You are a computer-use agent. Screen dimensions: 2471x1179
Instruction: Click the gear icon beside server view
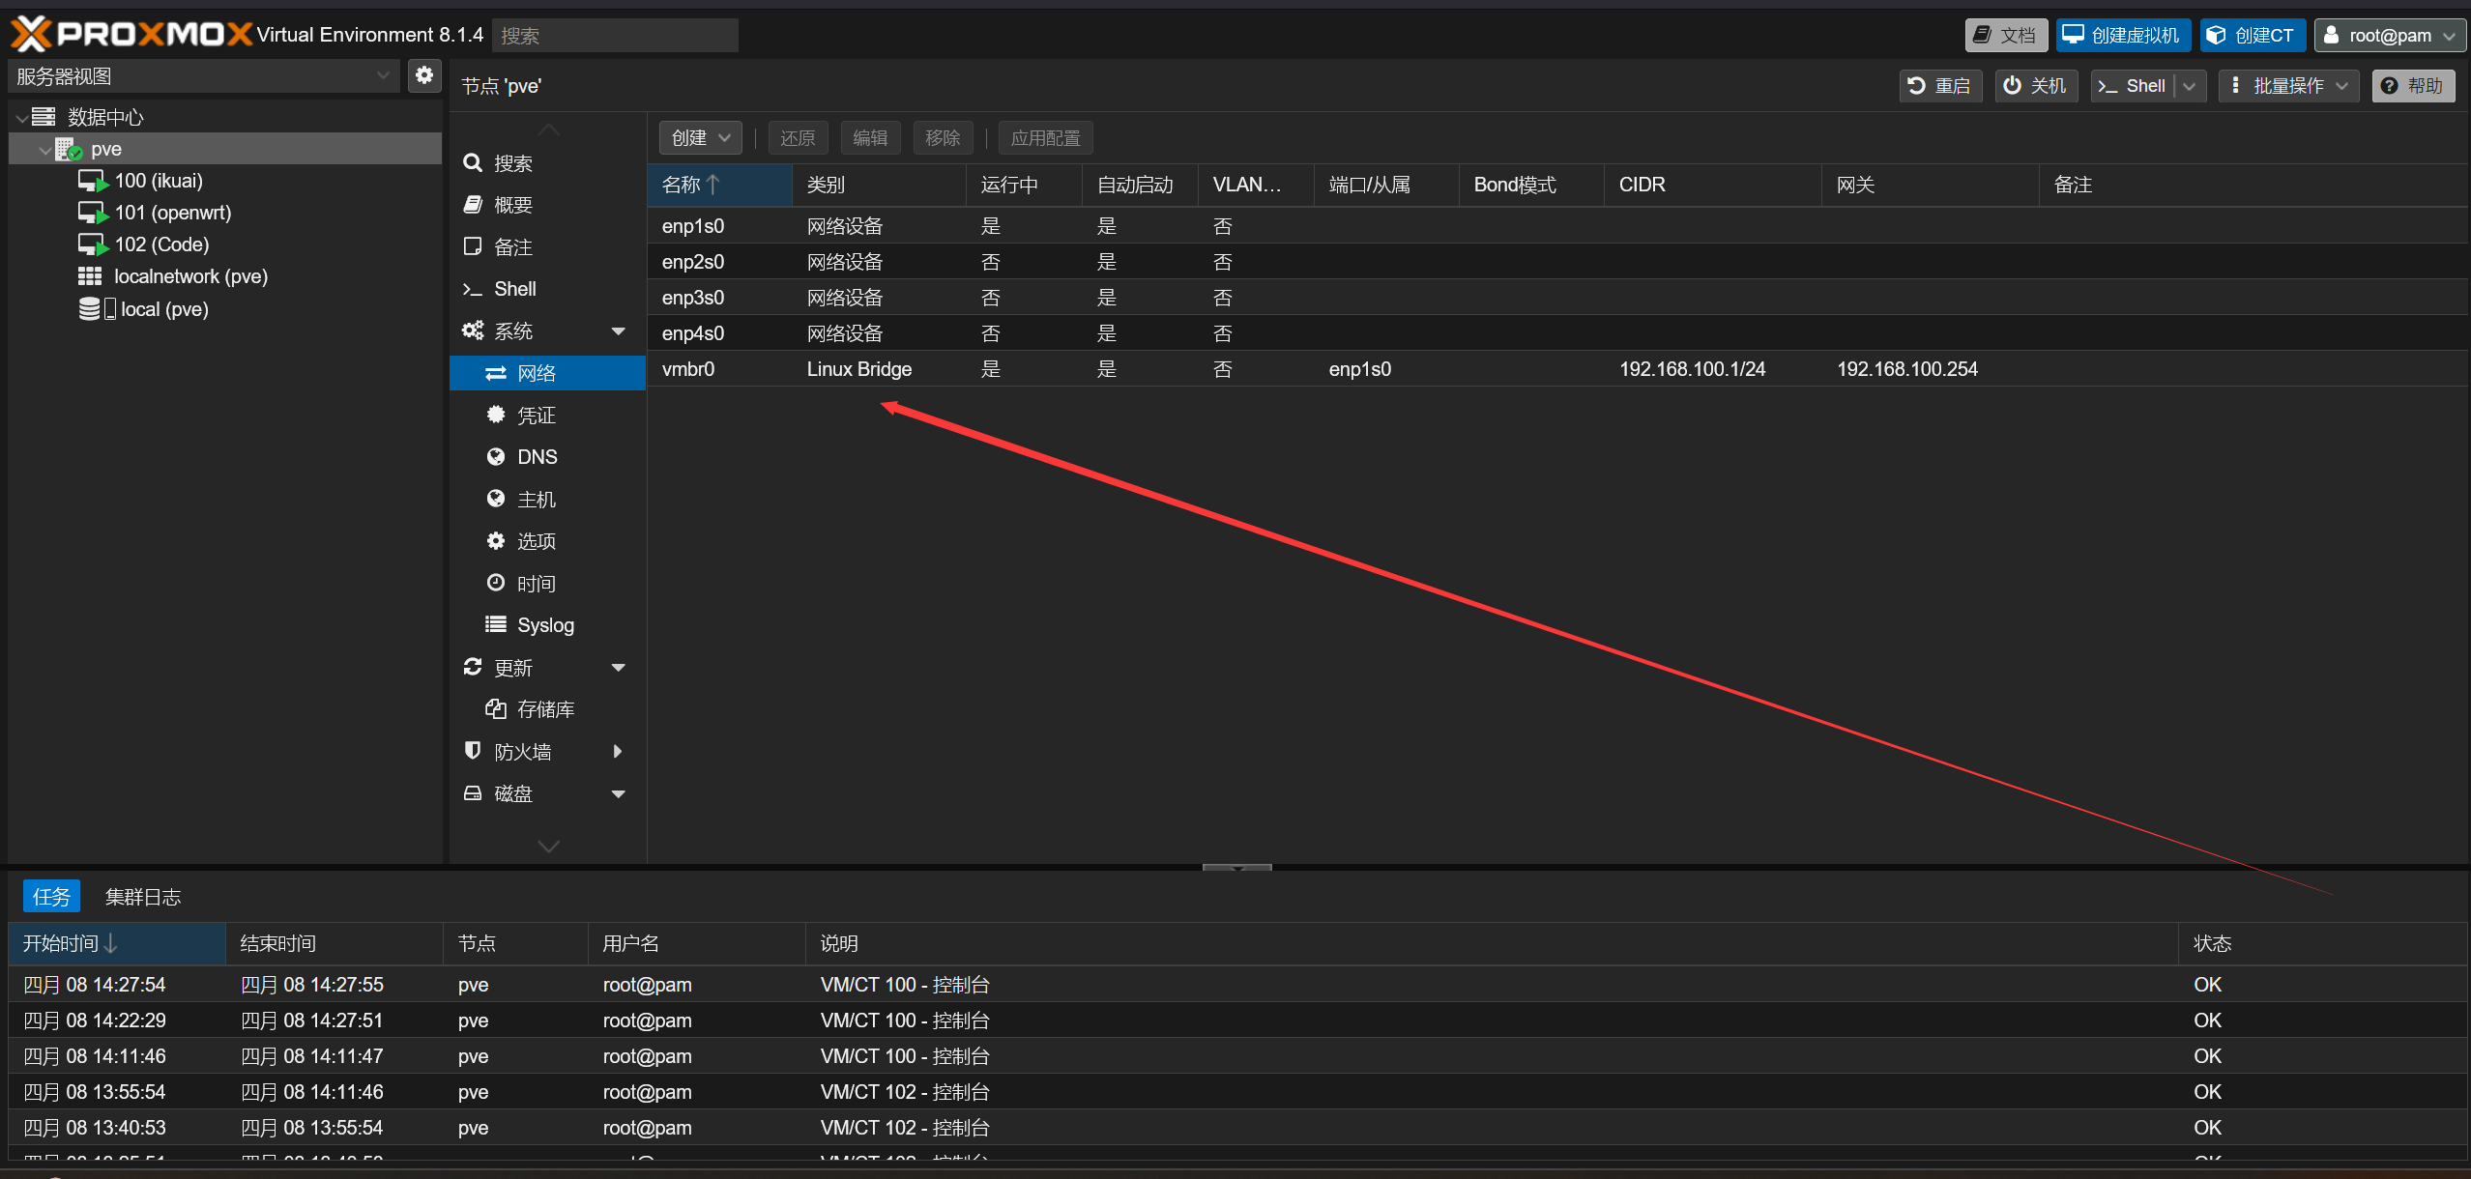coord(423,75)
